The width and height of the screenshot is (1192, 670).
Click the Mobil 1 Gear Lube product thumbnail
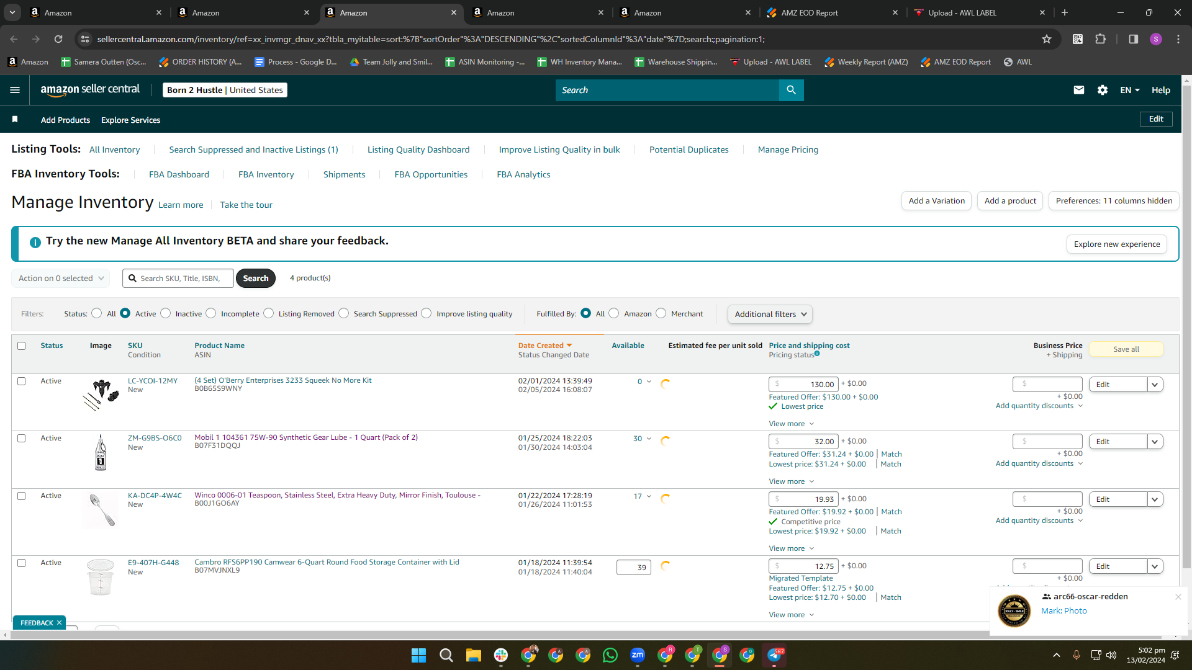pyautogui.click(x=101, y=452)
